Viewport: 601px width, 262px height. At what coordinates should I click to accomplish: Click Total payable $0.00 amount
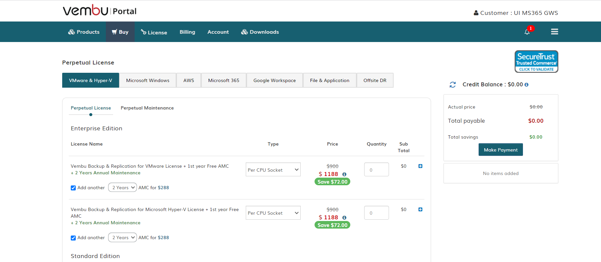536,121
